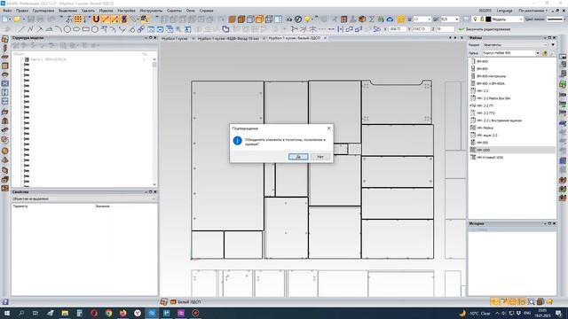
Task: Decline the dialog with the Нет button
Action: 320,157
